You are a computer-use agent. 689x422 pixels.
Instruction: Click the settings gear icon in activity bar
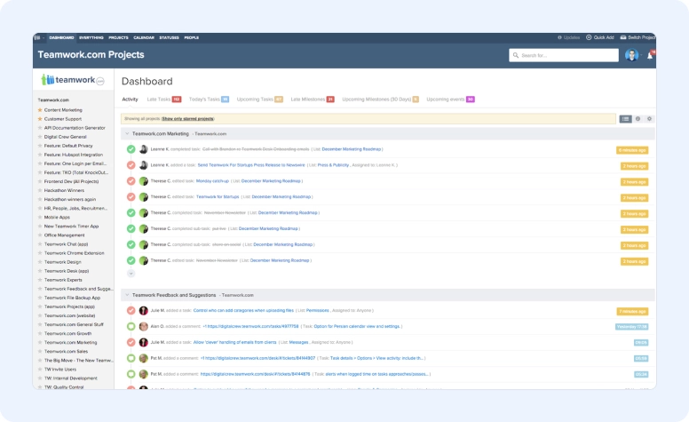[x=649, y=119]
